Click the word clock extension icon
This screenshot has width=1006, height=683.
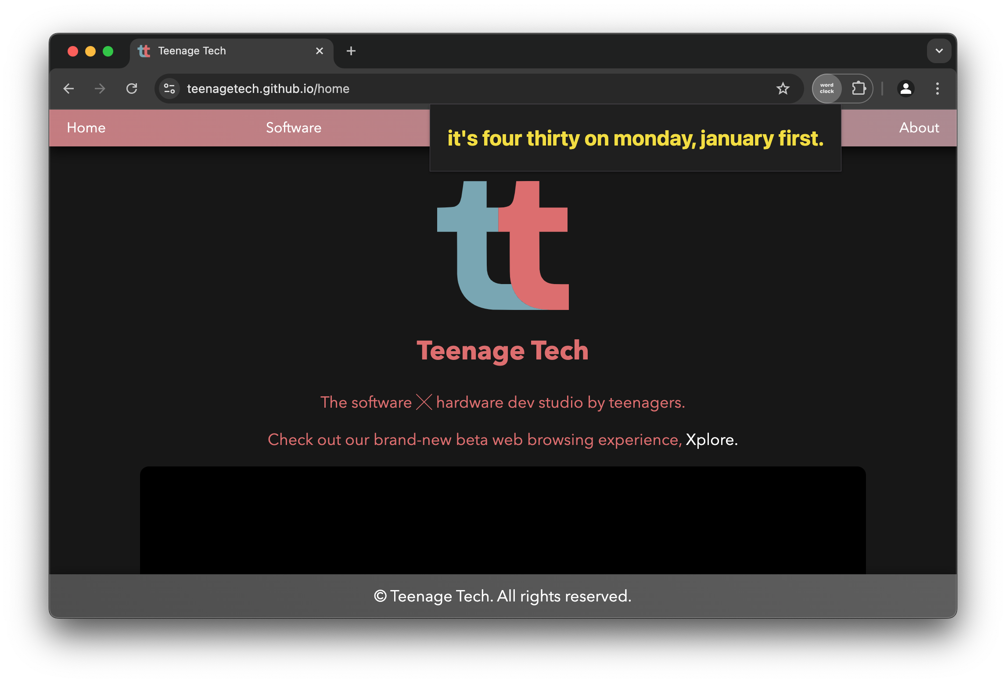(827, 89)
